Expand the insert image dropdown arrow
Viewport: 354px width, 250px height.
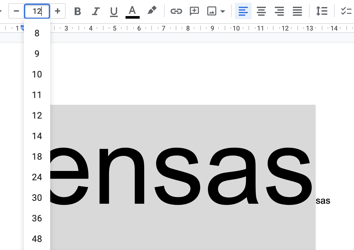click(223, 11)
